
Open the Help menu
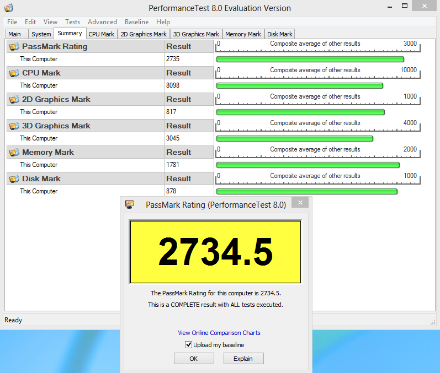click(x=163, y=22)
